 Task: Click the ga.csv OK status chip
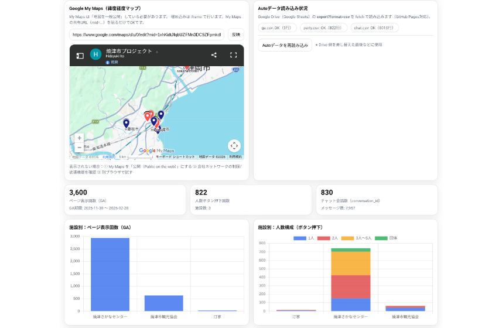(x=277, y=28)
